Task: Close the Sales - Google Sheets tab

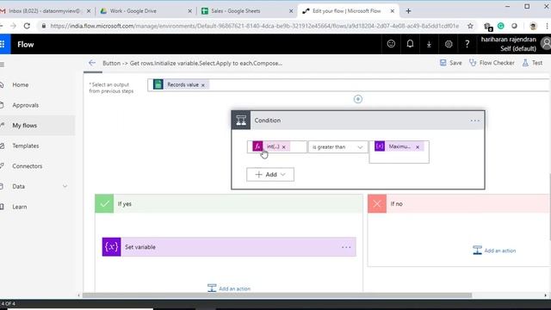Action: tap(291, 11)
